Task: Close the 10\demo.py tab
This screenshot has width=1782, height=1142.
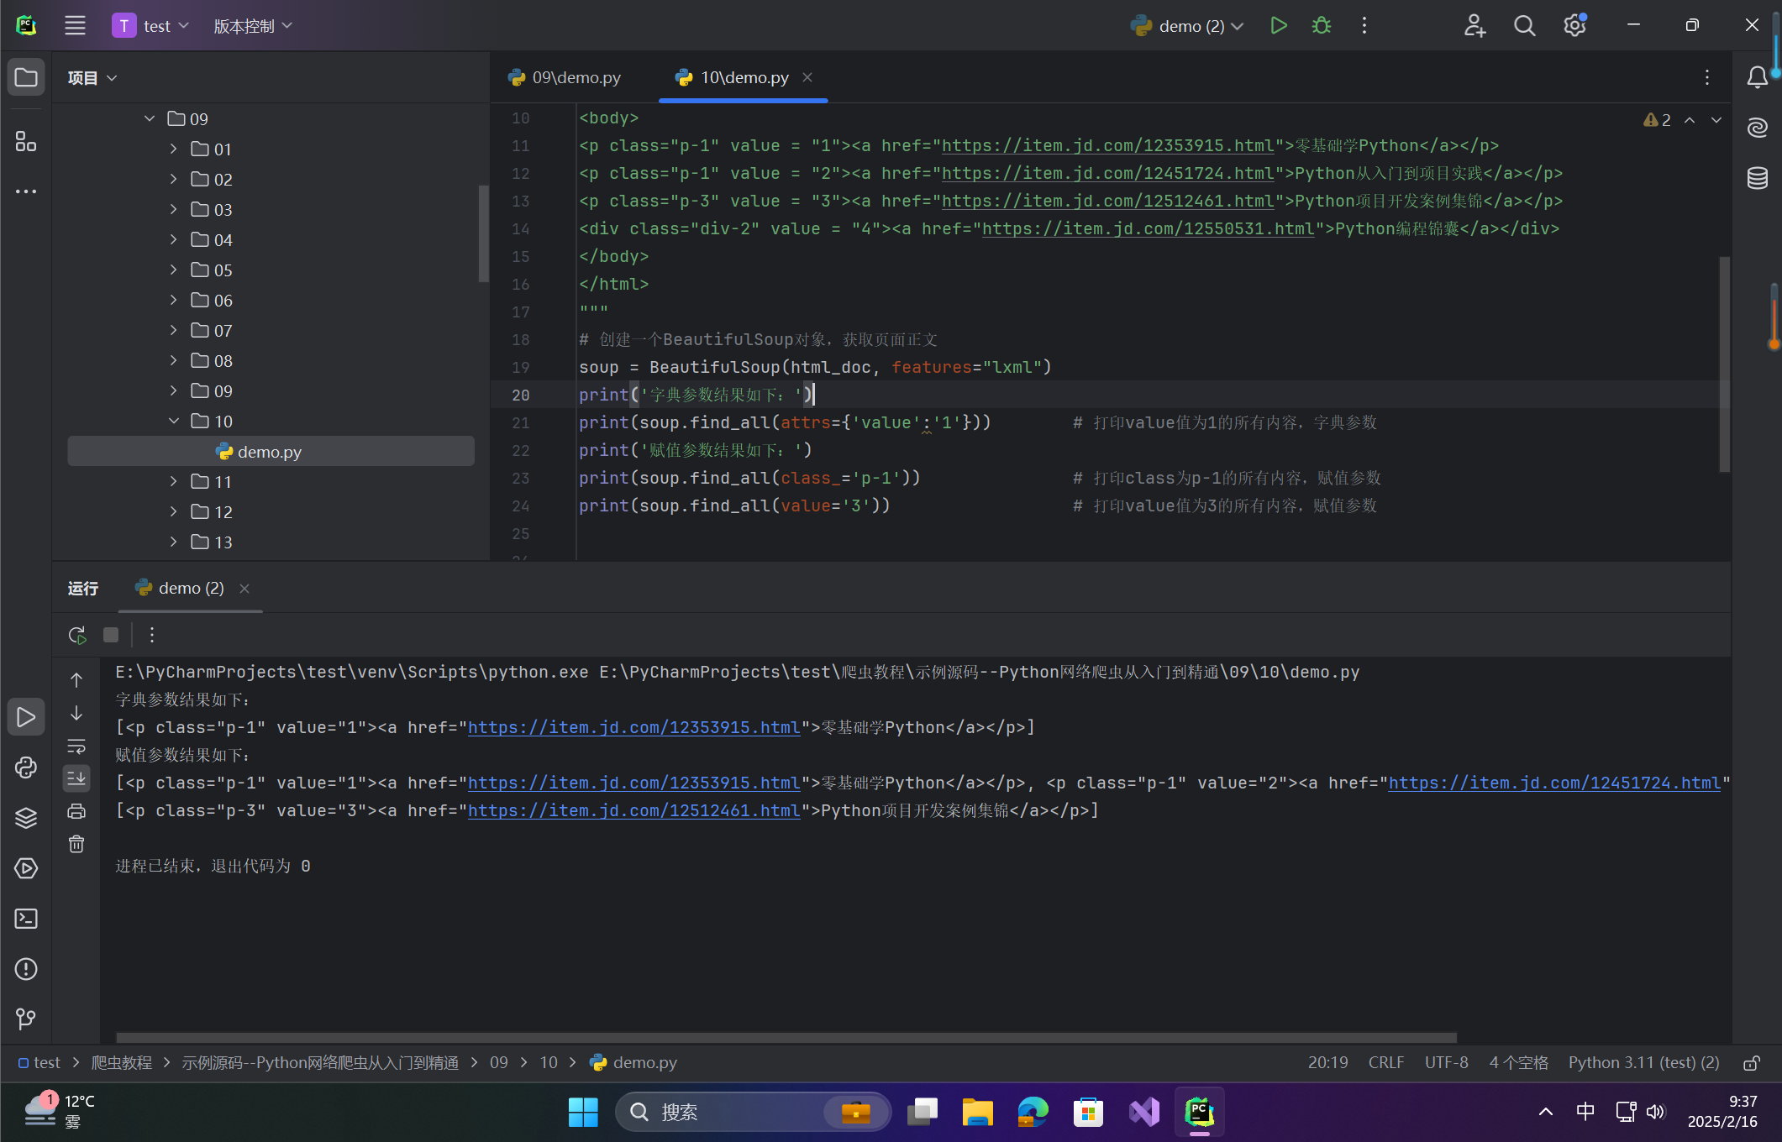Action: click(807, 77)
